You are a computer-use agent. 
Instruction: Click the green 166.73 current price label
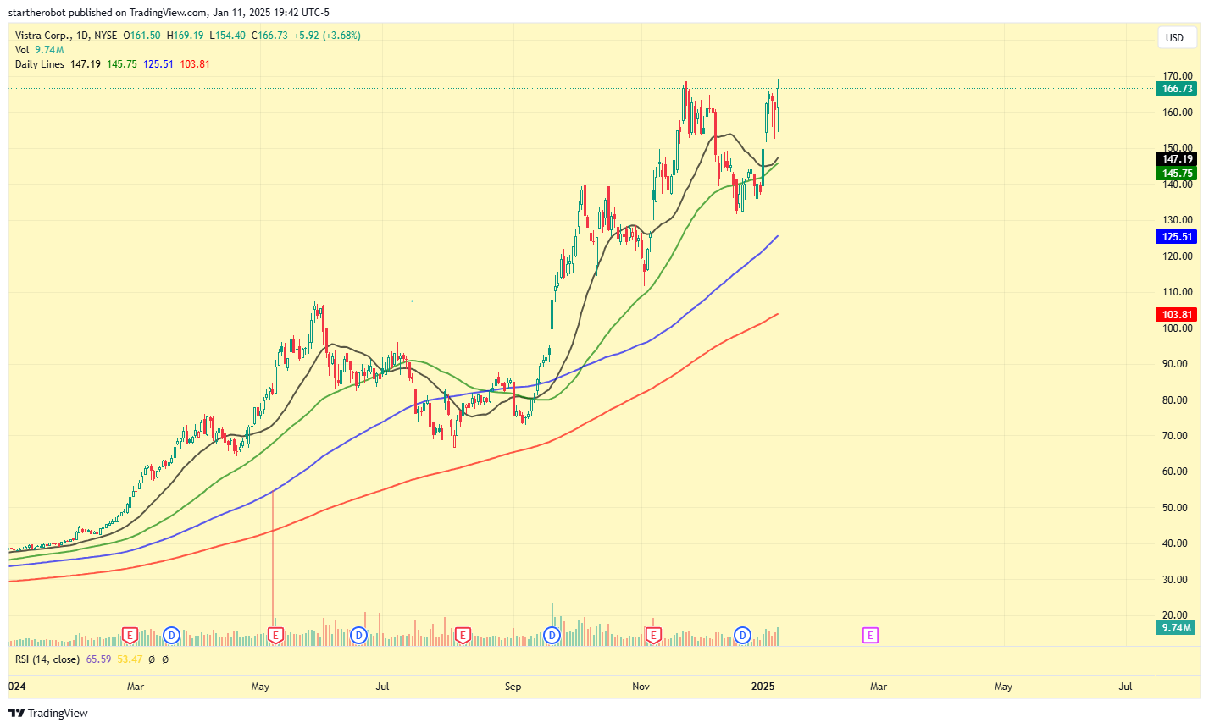1176,89
